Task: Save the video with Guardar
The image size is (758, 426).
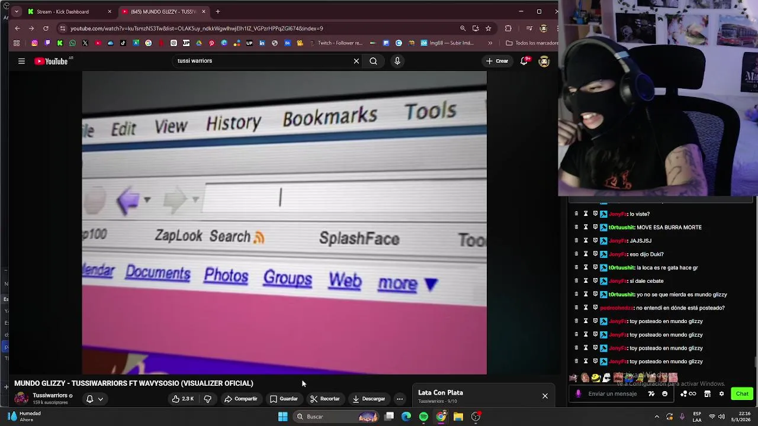Action: 284,399
